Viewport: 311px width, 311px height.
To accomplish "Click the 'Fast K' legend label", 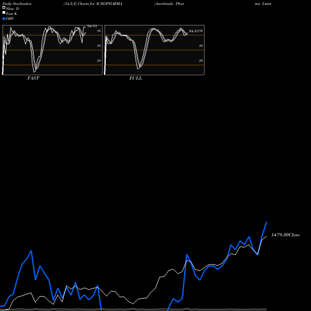I will point(12,14).
